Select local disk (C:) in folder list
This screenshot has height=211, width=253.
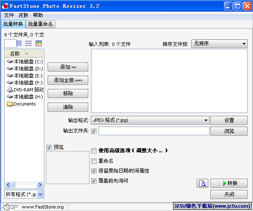pyautogui.click(x=25, y=62)
